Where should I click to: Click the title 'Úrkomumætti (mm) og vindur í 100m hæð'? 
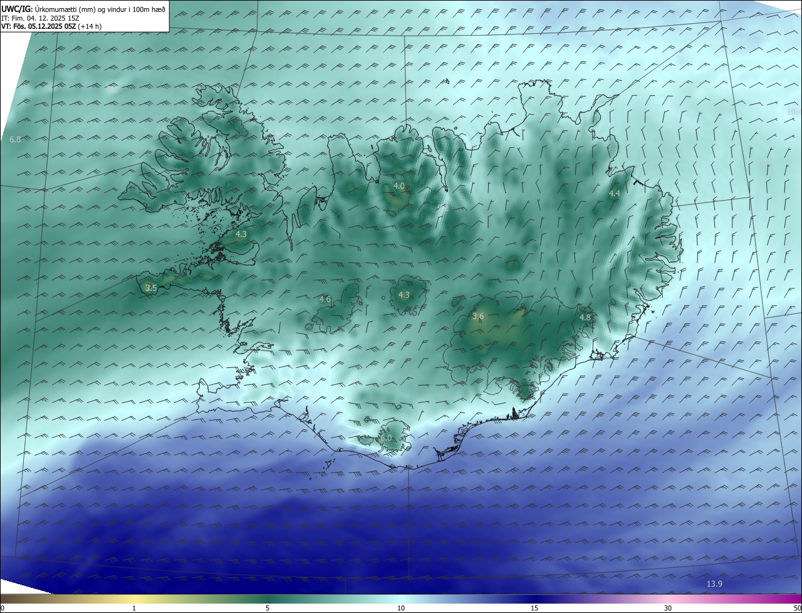coord(100,9)
